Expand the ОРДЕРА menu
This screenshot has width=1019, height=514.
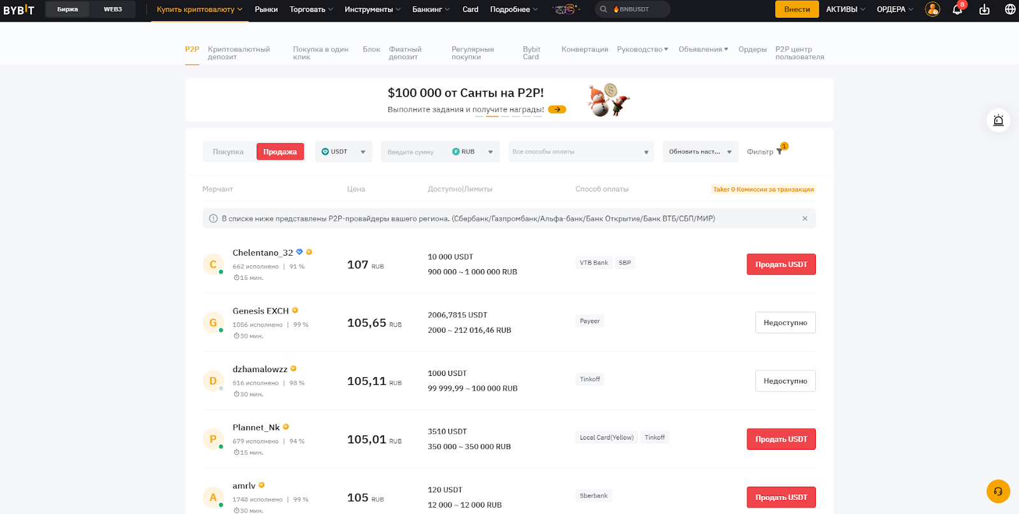[895, 10]
